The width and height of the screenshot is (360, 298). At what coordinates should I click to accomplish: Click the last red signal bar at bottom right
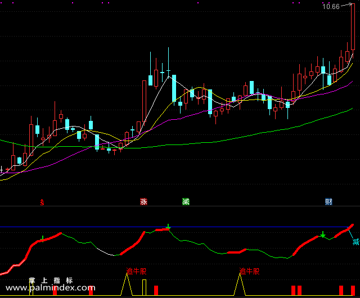point(353,291)
